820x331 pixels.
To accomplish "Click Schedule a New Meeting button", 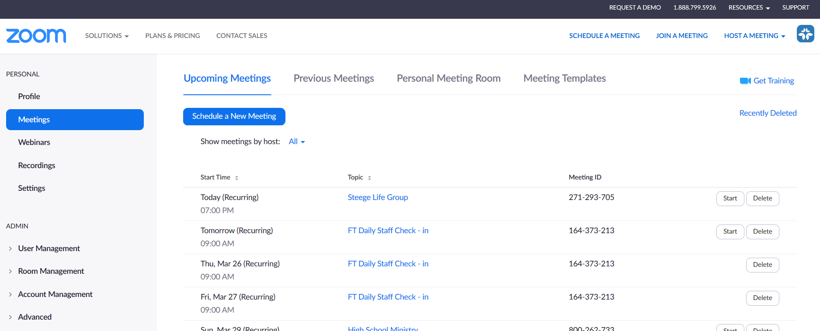I will click(234, 117).
